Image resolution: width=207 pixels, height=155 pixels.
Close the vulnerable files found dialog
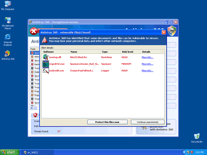click(164, 33)
